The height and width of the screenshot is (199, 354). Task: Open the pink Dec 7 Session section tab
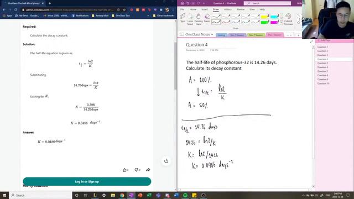pyautogui.click(x=274, y=35)
